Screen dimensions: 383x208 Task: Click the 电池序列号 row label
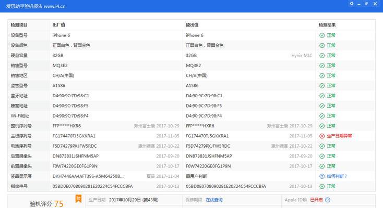pyautogui.click(x=21, y=146)
